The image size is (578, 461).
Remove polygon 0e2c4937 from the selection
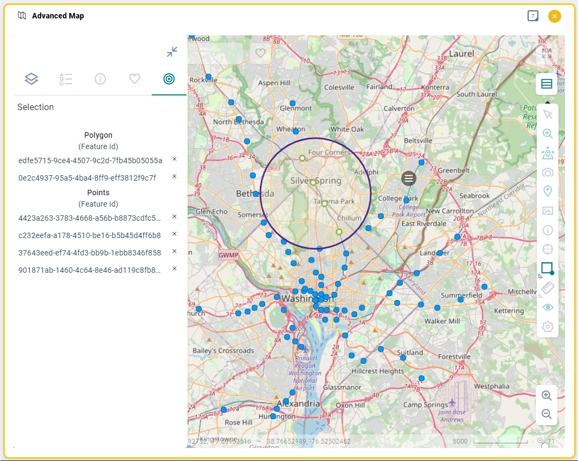175,177
